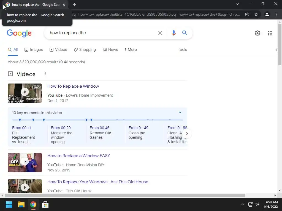Click the browser address bar URL

point(156,14)
